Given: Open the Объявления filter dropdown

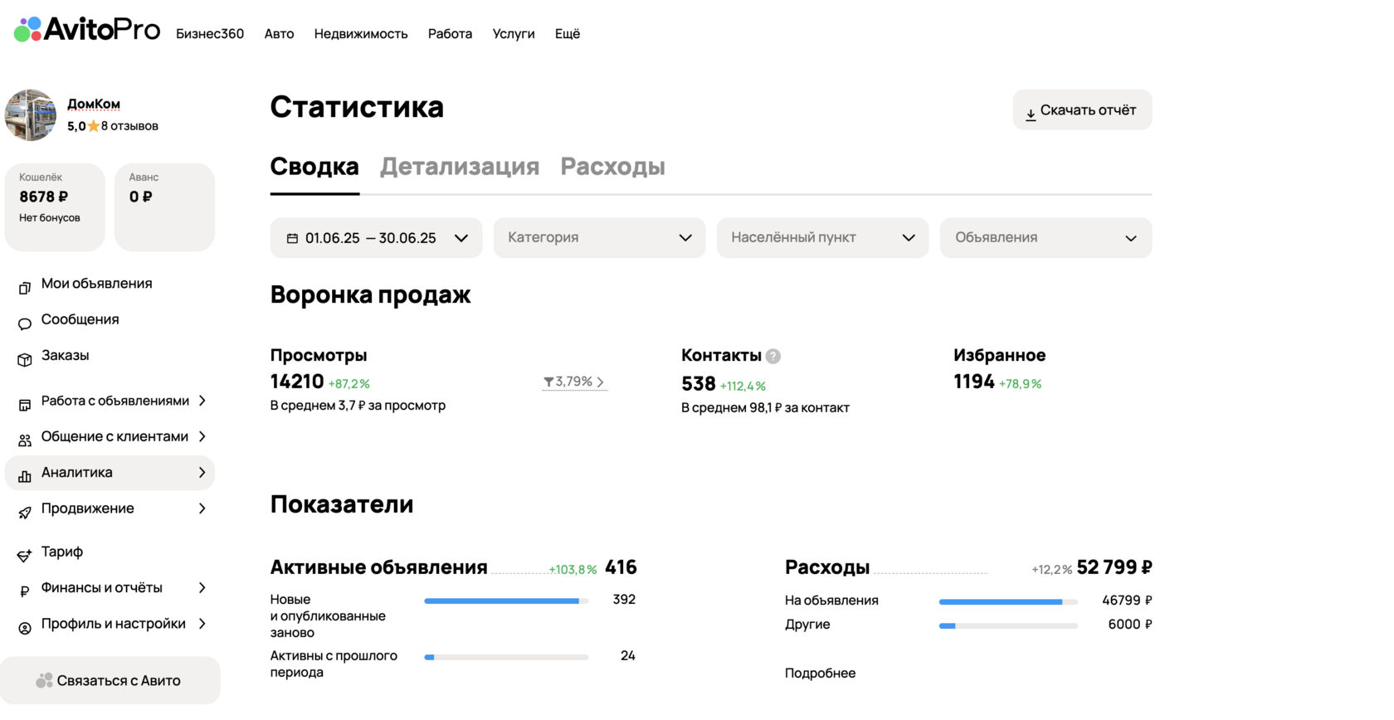Looking at the screenshot, I should (x=1045, y=238).
